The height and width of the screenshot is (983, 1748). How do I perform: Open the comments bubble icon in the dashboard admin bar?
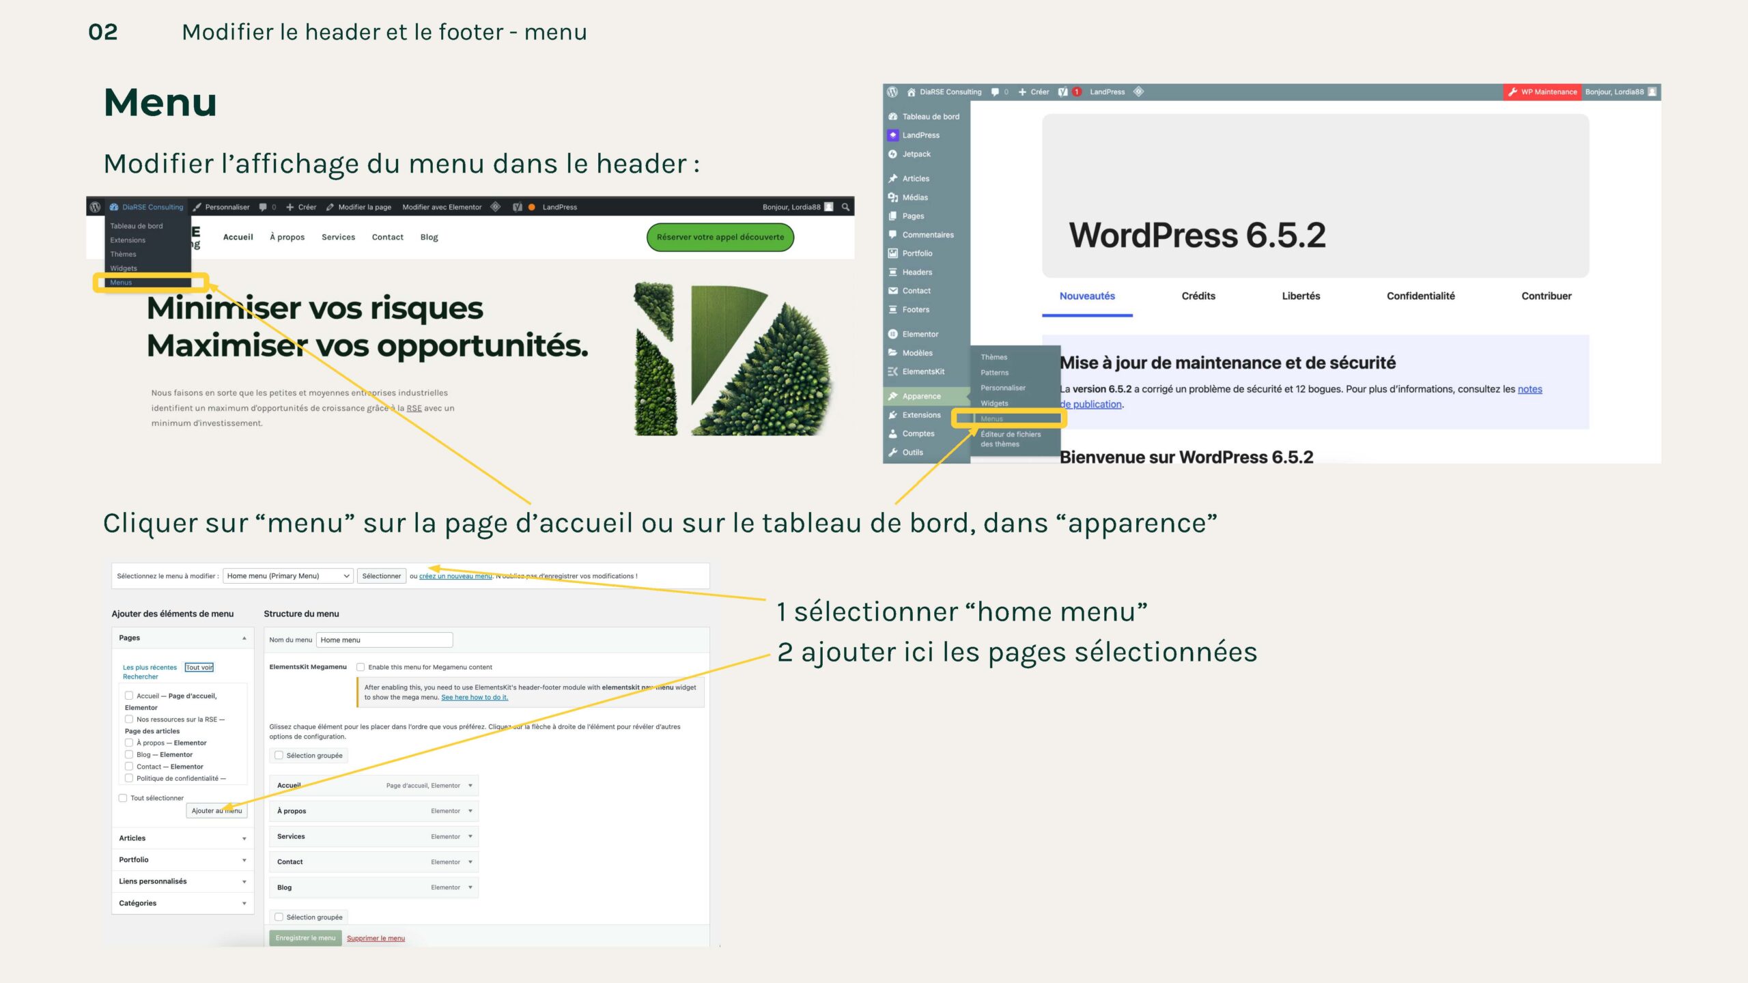(996, 92)
